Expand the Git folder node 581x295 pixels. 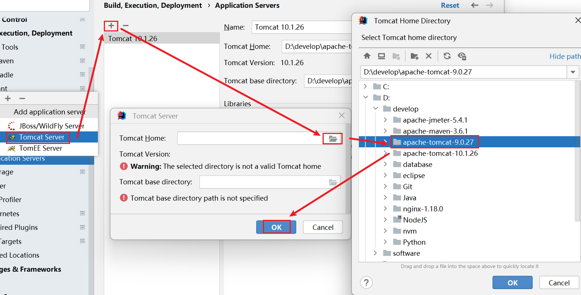coord(386,187)
